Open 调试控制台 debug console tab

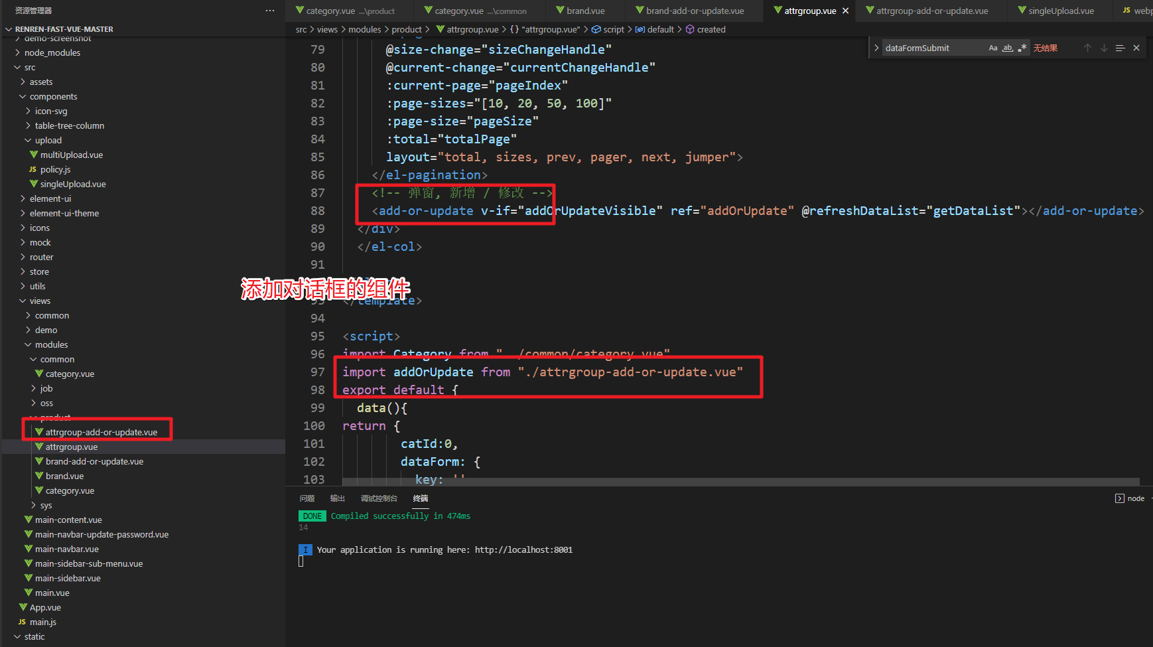pos(379,498)
